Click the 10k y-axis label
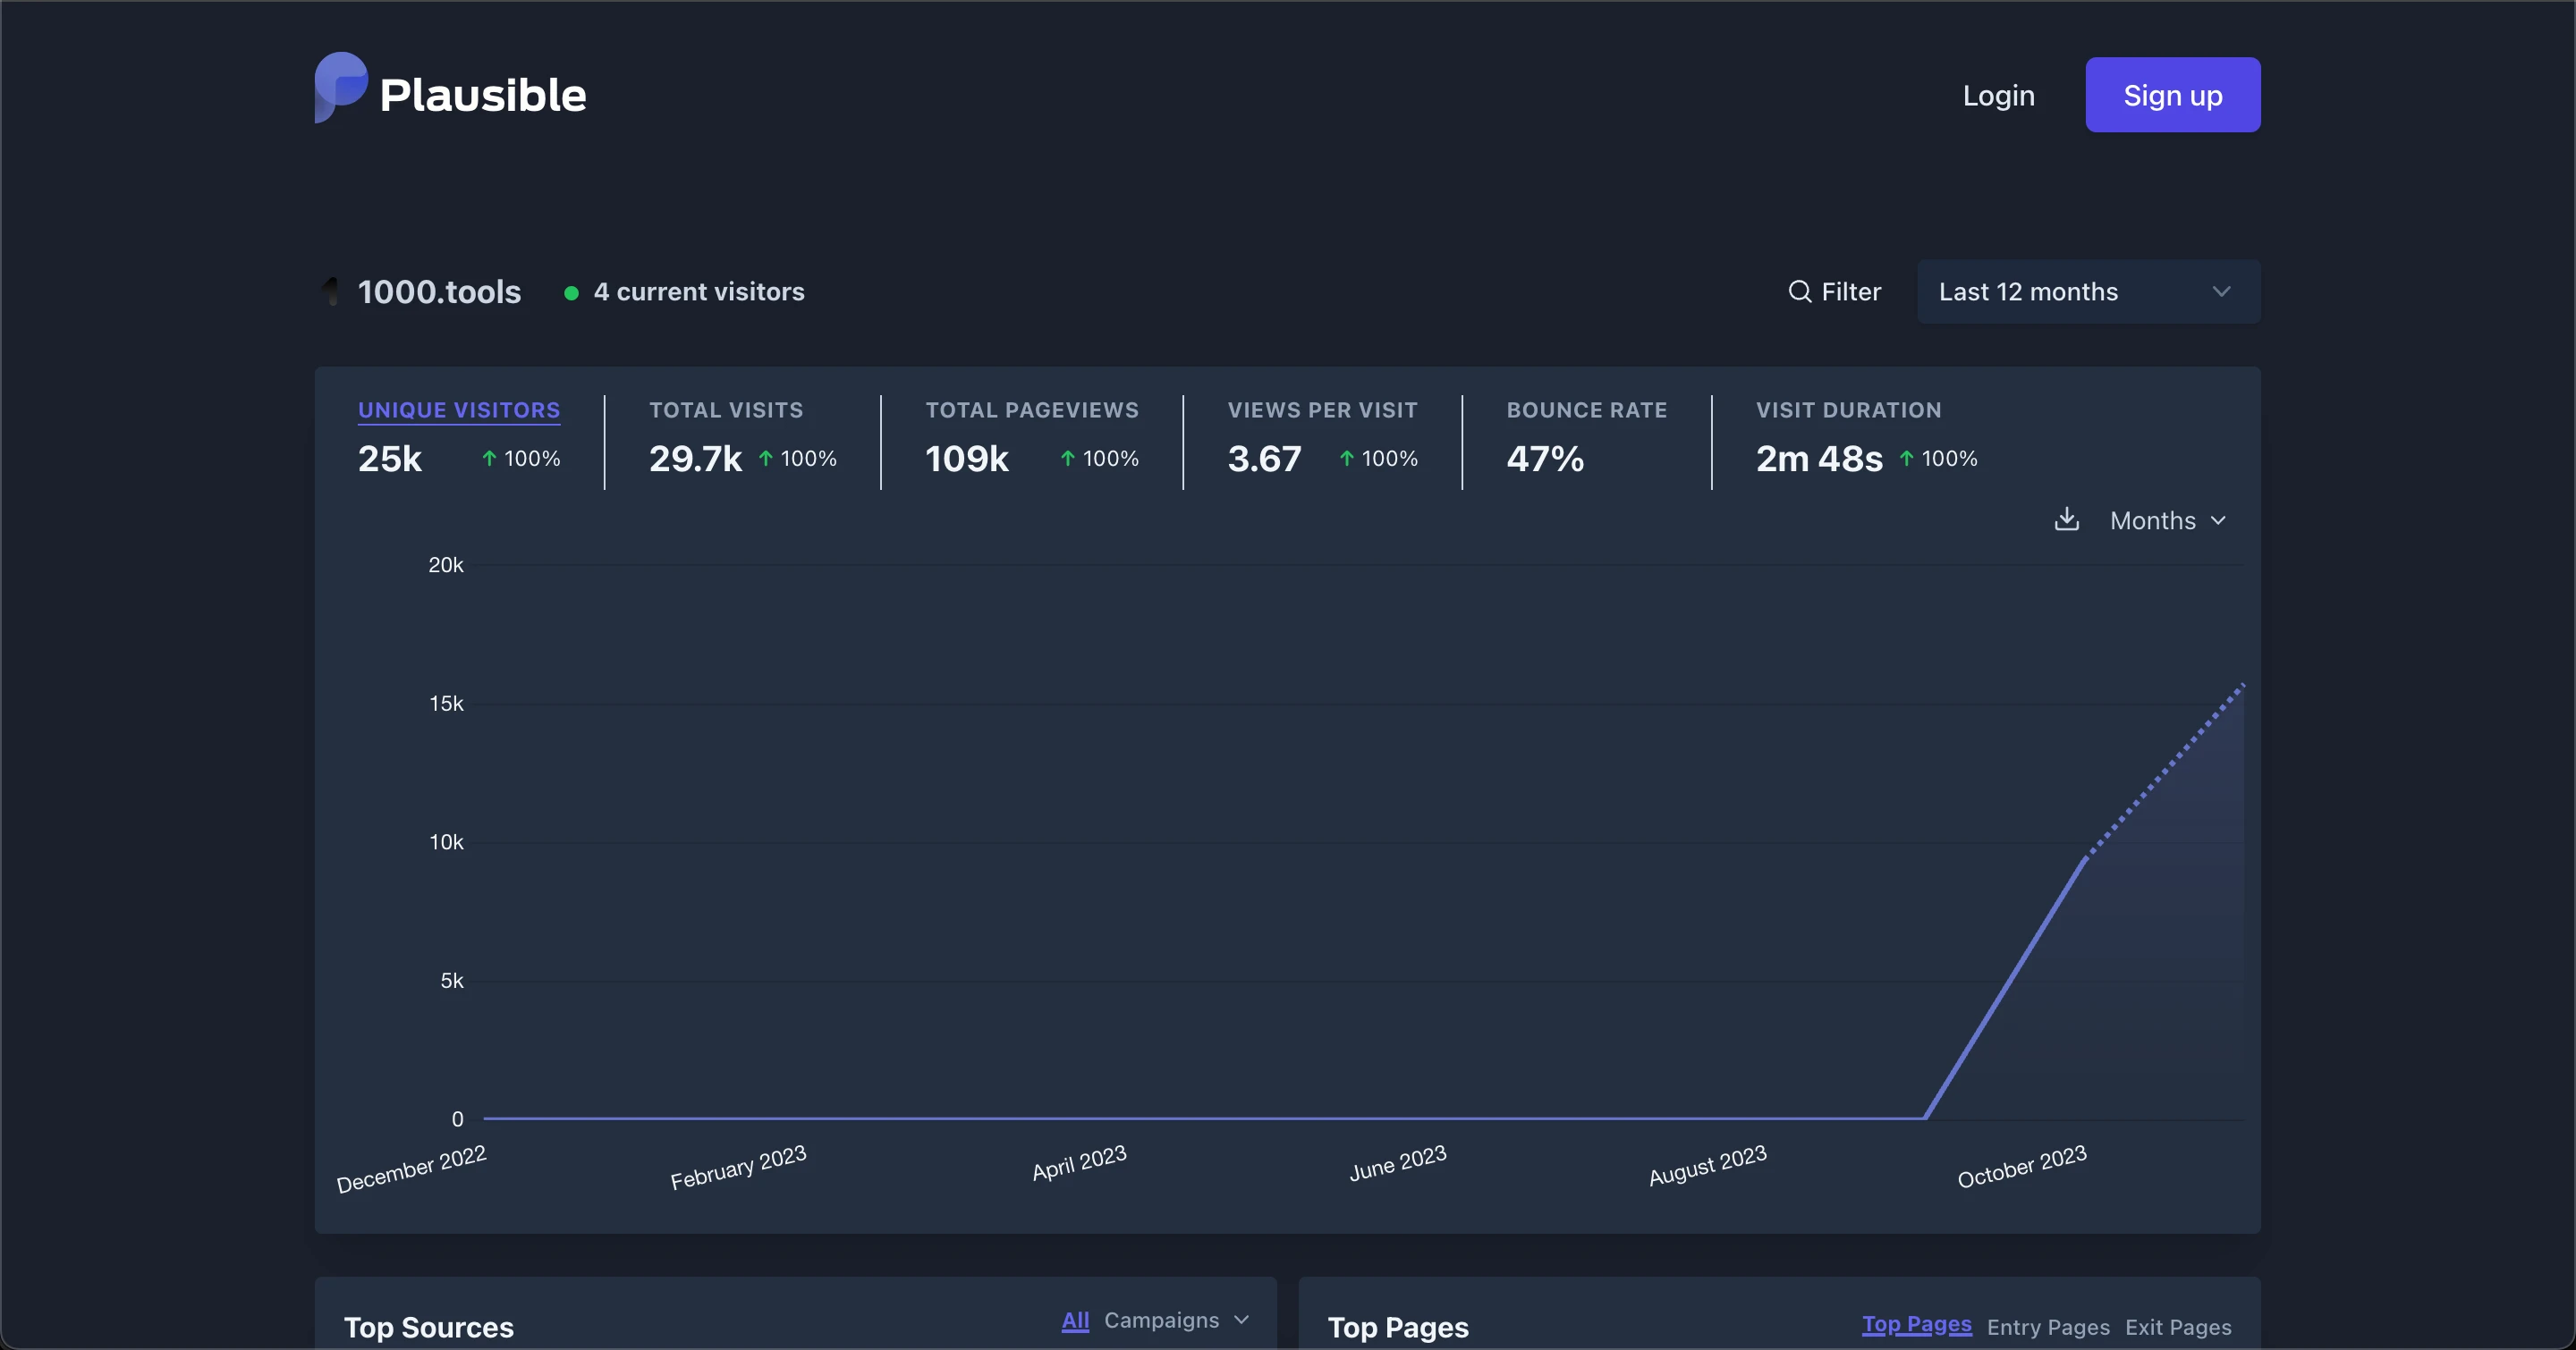Image resolution: width=2576 pixels, height=1350 pixels. 446,842
